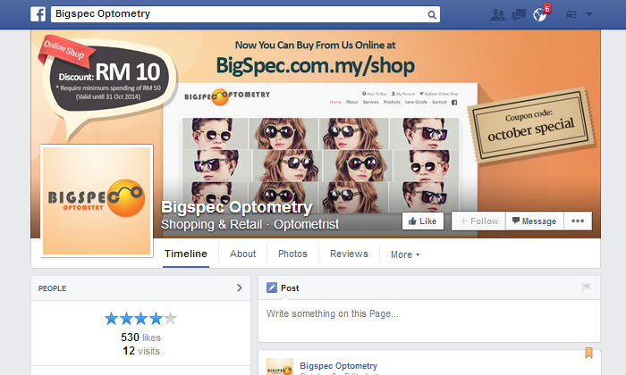The width and height of the screenshot is (626, 375).
Task: Click the blue star rating
Action: coord(140,319)
